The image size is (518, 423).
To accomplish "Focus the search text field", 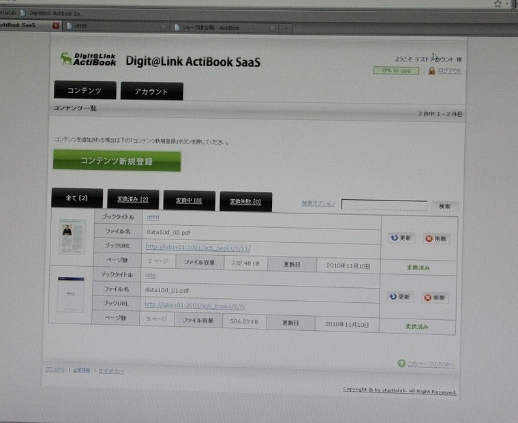I will pyautogui.click(x=384, y=205).
